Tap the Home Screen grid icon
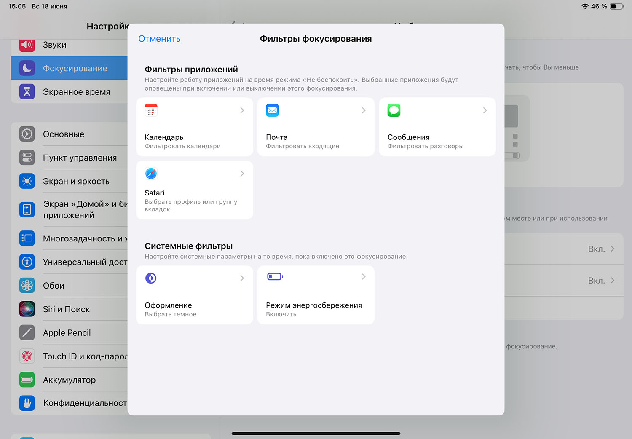This screenshot has width=632, height=439. pyautogui.click(x=27, y=209)
